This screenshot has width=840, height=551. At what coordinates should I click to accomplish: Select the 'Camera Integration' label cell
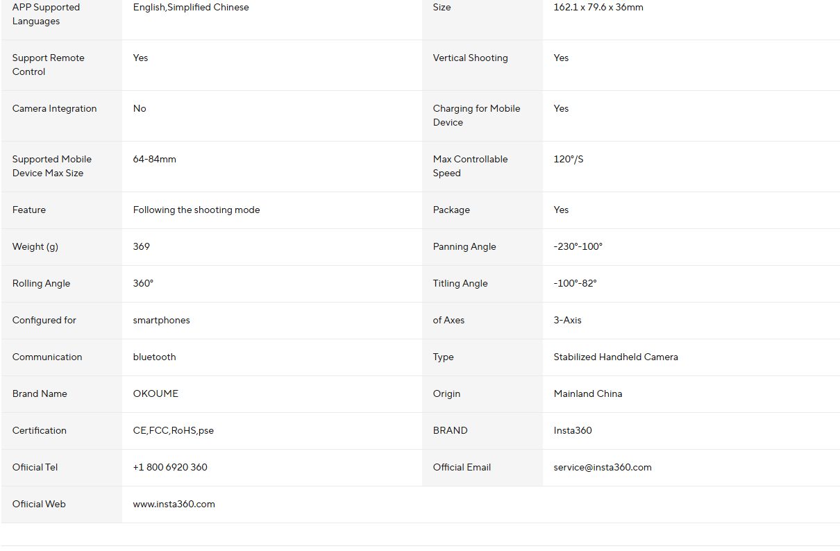point(54,109)
